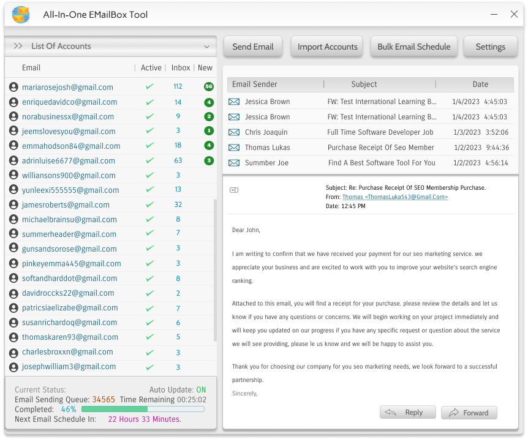
Task: Click the All-In-One EMailBox app logo
Action: [x=21, y=14]
